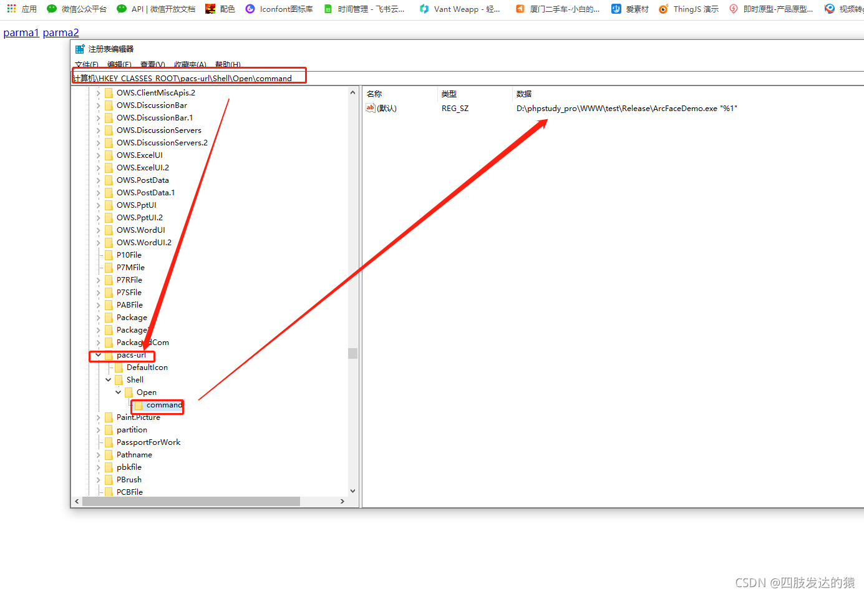Select the (默认) string value icon
Viewport: 864px width, 594px height.
371,108
